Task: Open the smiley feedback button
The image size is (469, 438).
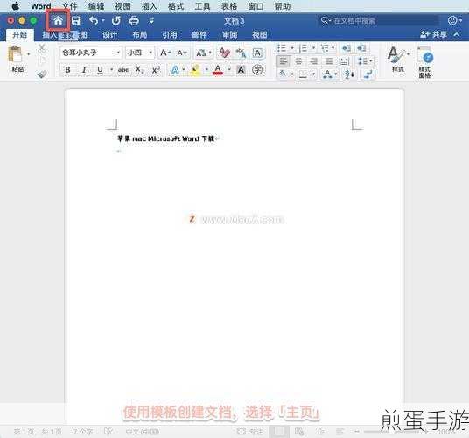Action: (452, 20)
